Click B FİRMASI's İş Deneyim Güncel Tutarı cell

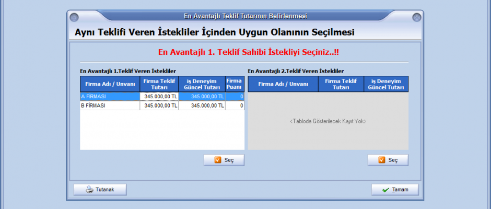coord(202,106)
